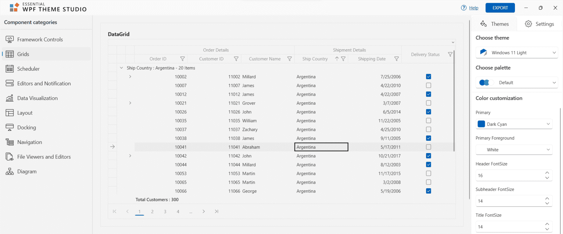The height and width of the screenshot is (234, 563).
Task: Click the EXPORT button
Action: coord(500,8)
